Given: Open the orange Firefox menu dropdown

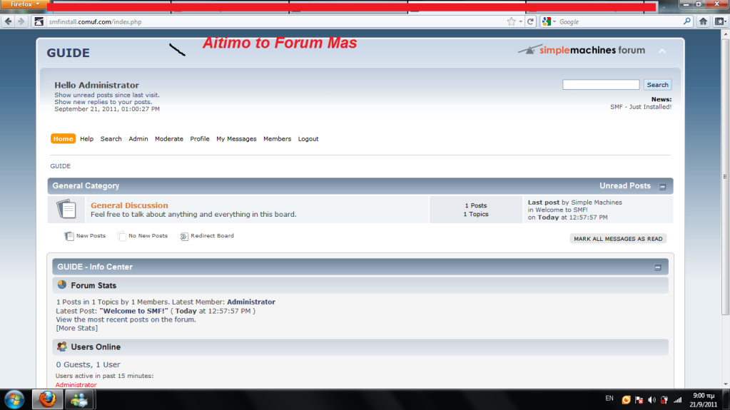Looking at the screenshot, I should (24, 4).
